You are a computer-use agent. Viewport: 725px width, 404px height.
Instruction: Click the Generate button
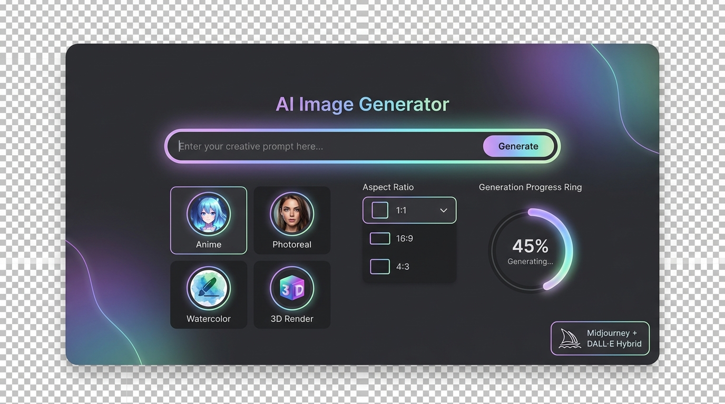point(518,146)
